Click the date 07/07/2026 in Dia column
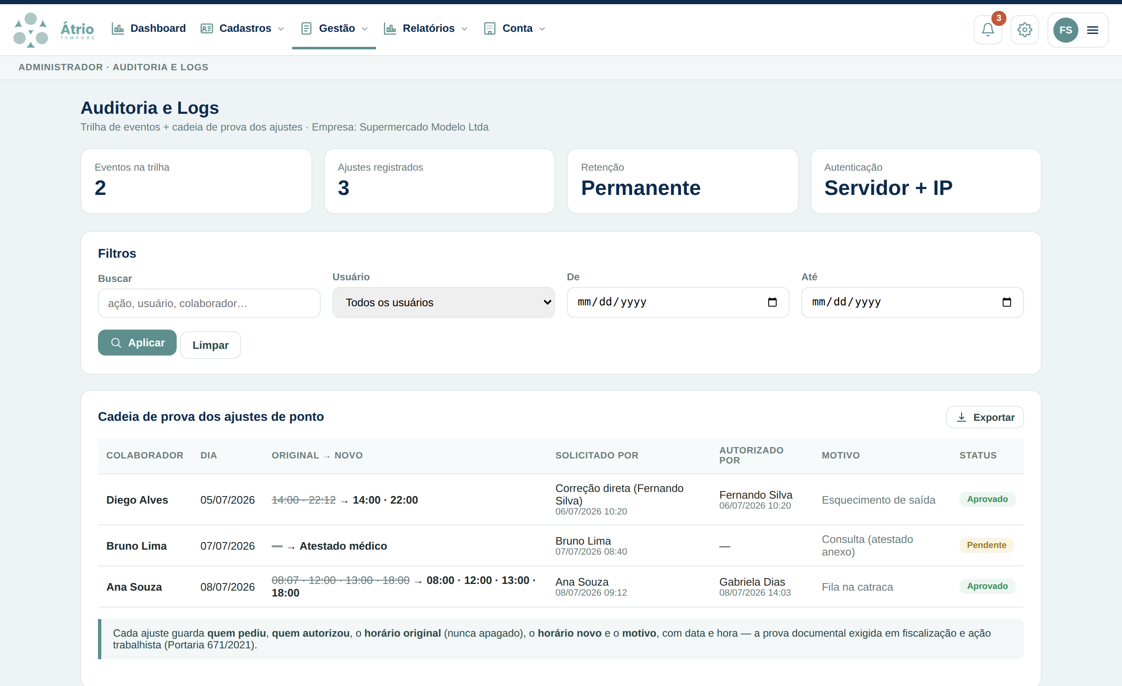The image size is (1122, 686). coord(227,546)
